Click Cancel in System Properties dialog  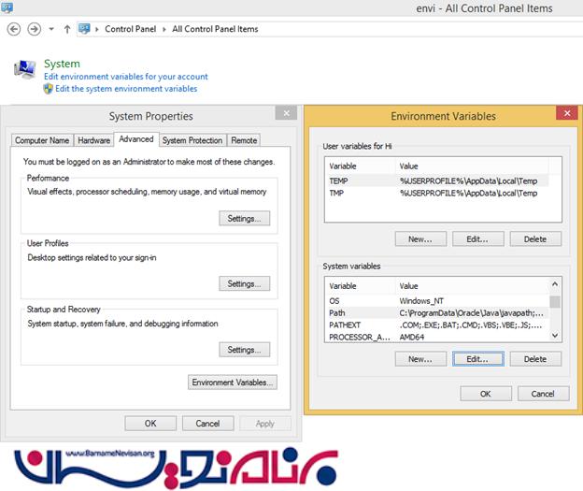coord(207,424)
